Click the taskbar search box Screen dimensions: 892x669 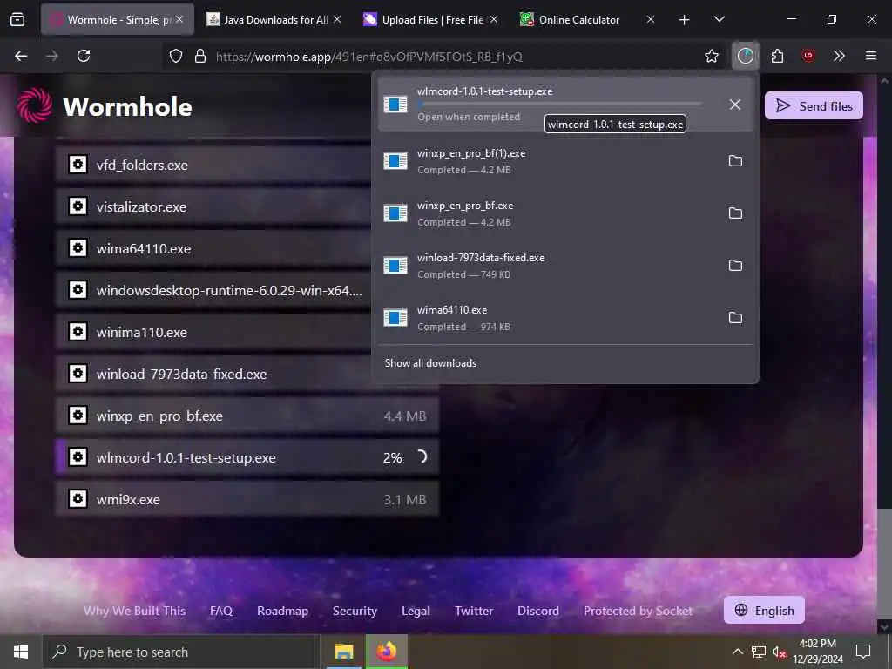(x=179, y=652)
